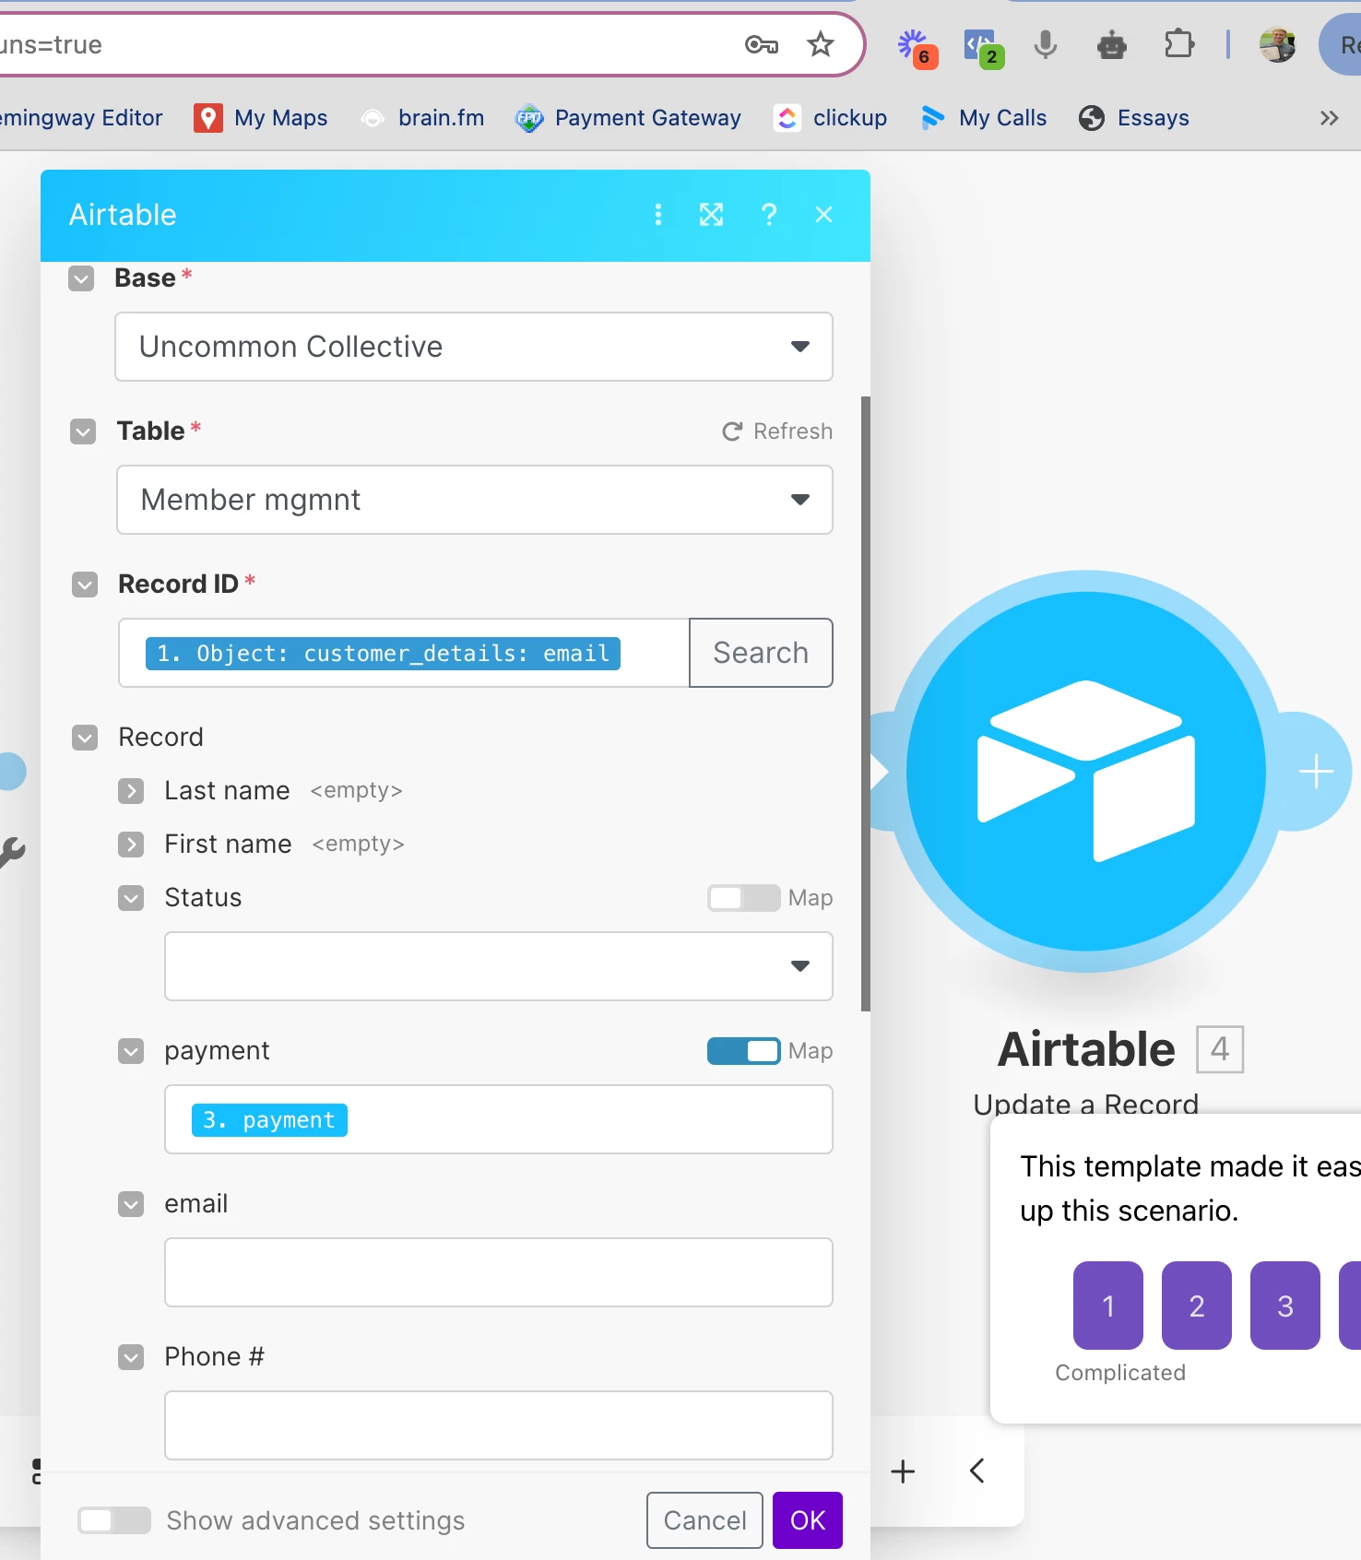Screen dimensions: 1361x1560
Task: Click the customer_details email mapped pill
Action: [383, 654]
